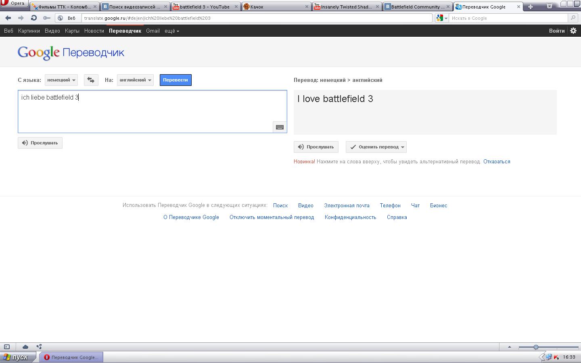Open Google settings gear icon

pyautogui.click(x=573, y=31)
